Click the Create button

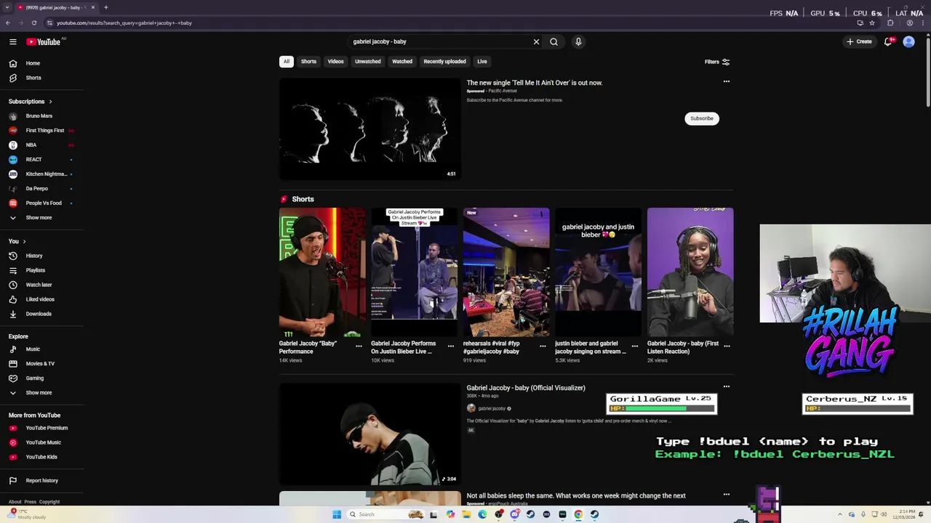tap(859, 42)
